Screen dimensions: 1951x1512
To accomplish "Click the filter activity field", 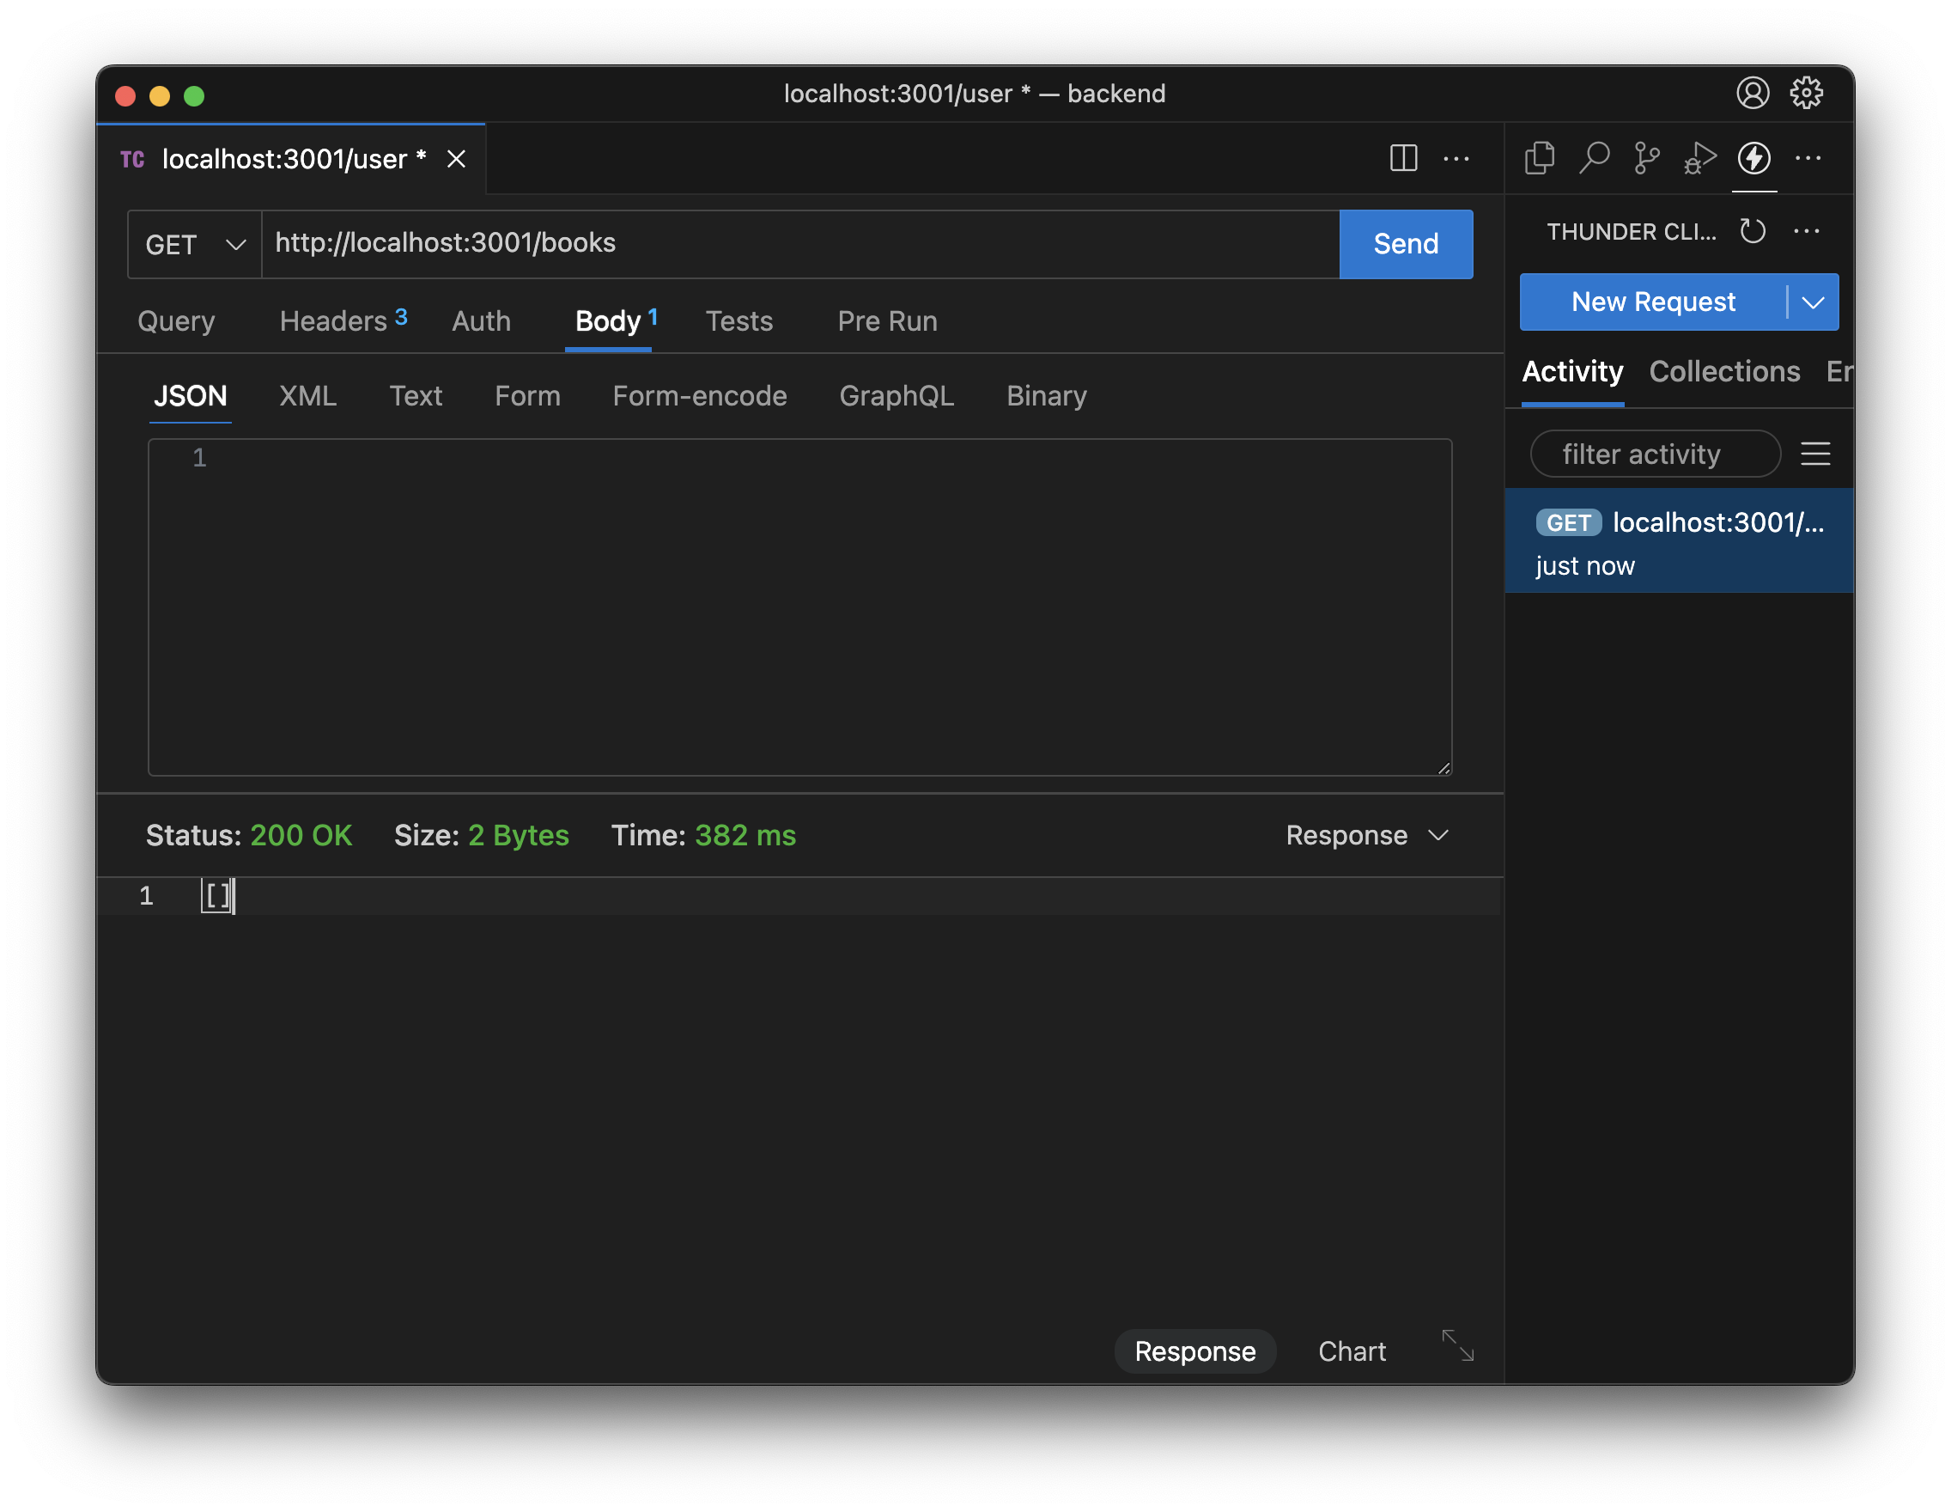I will (x=1655, y=454).
